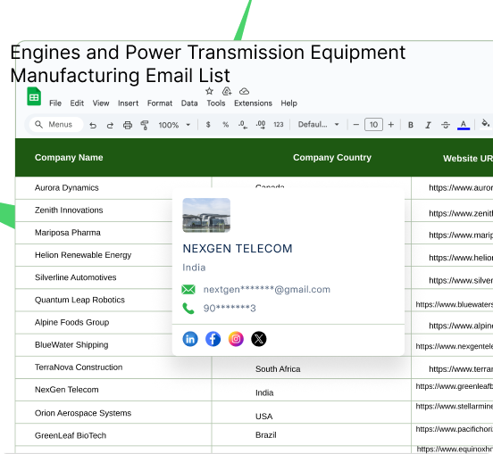Open the 100% zoom dropdown

pyautogui.click(x=174, y=125)
